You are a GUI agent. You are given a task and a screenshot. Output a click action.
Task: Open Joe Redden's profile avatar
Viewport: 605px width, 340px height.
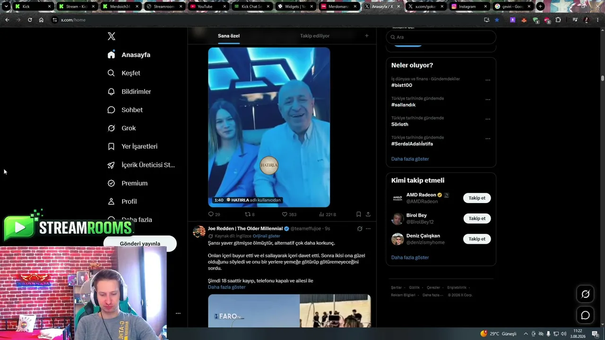click(x=199, y=231)
